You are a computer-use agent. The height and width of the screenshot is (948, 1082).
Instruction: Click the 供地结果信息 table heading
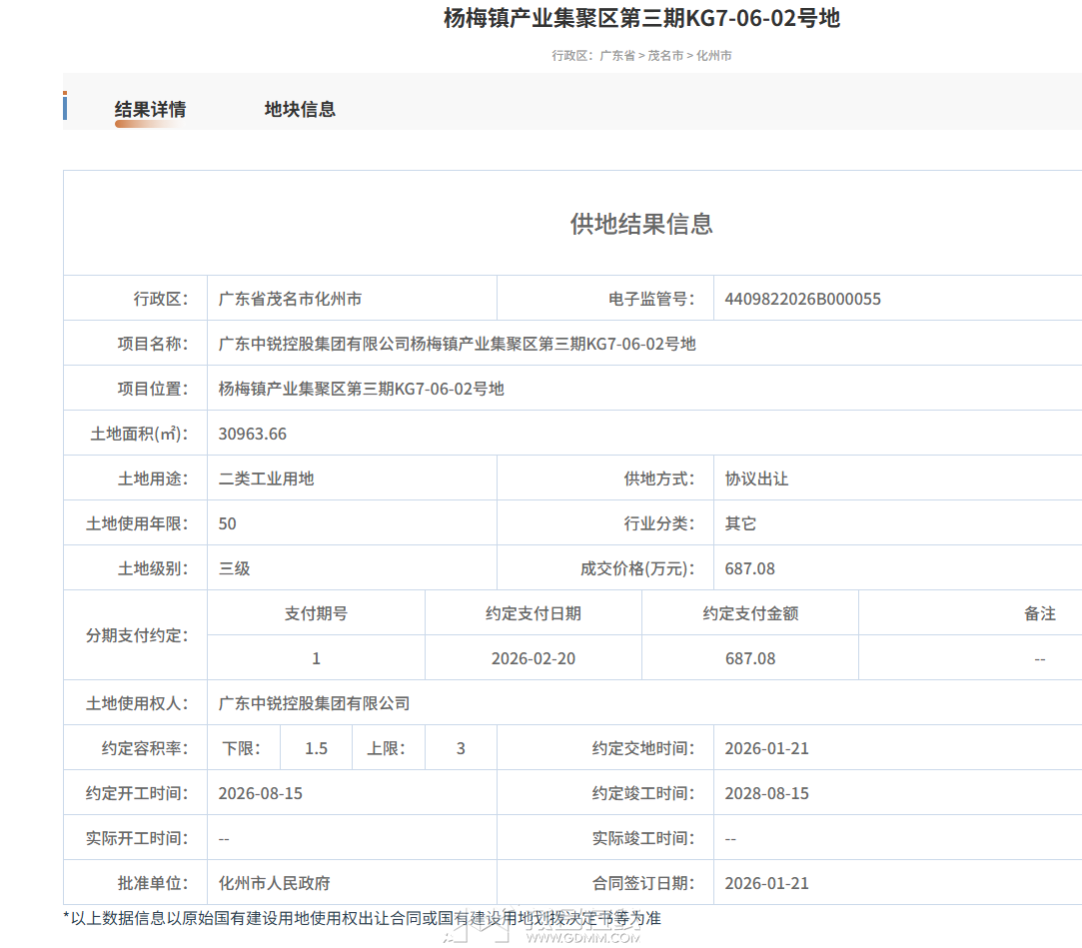click(x=641, y=224)
